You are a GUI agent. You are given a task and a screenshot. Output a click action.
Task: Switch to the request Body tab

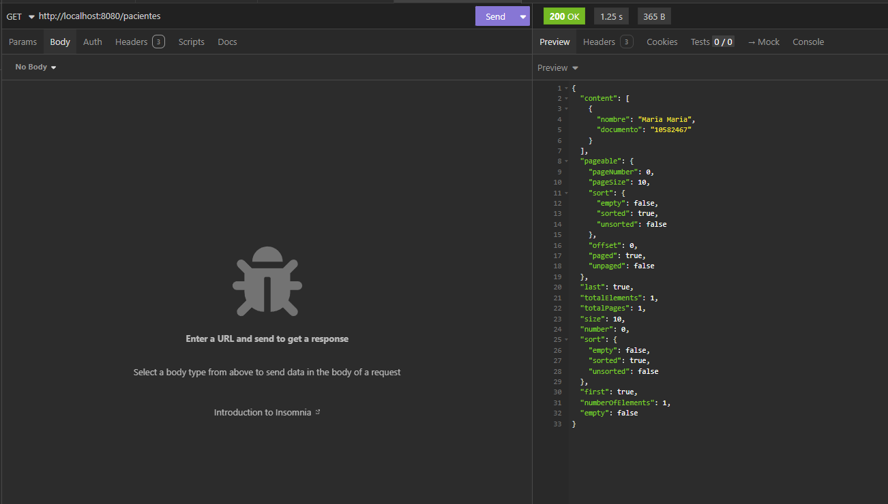[60, 42]
